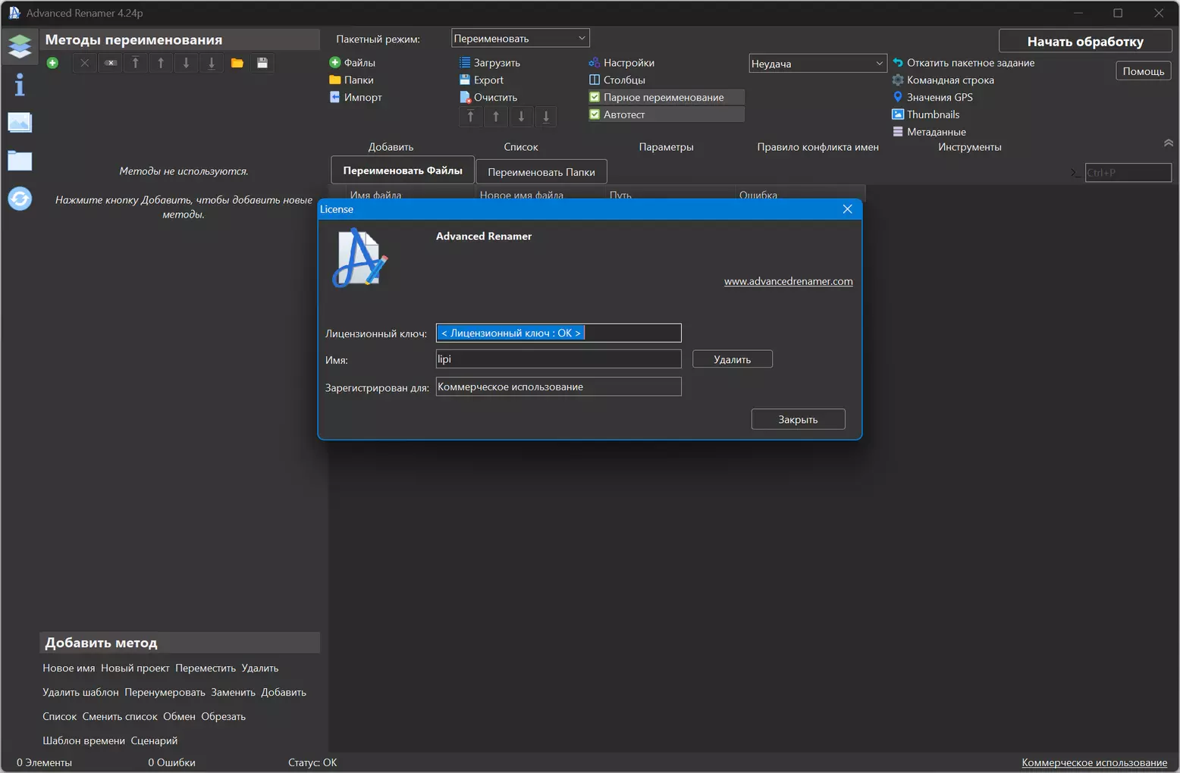Click the Загрузить list item

pyautogui.click(x=490, y=63)
